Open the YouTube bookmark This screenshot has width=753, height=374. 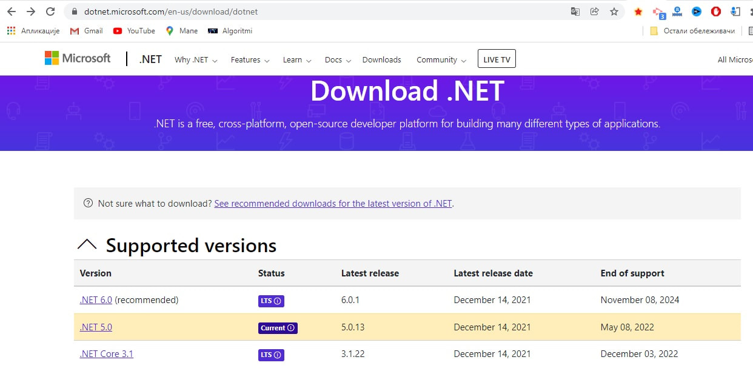point(134,31)
